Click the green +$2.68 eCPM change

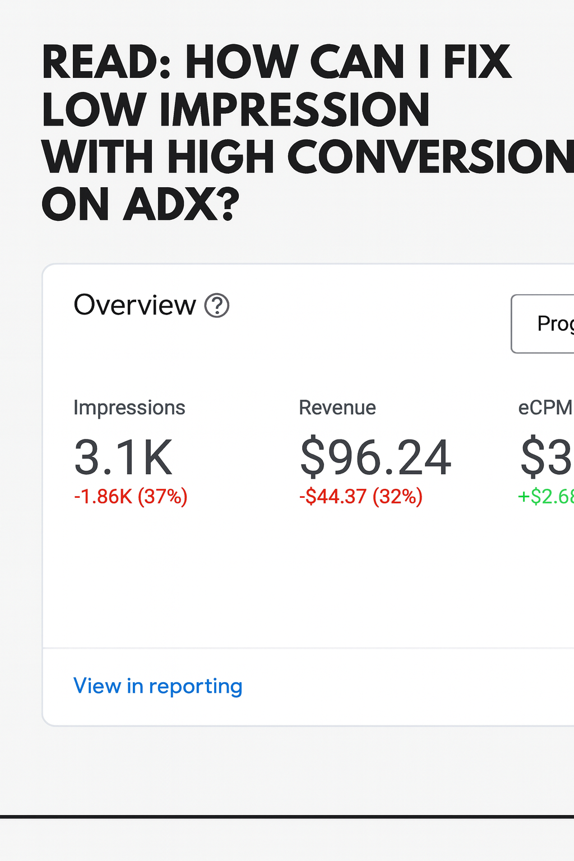pos(545,497)
